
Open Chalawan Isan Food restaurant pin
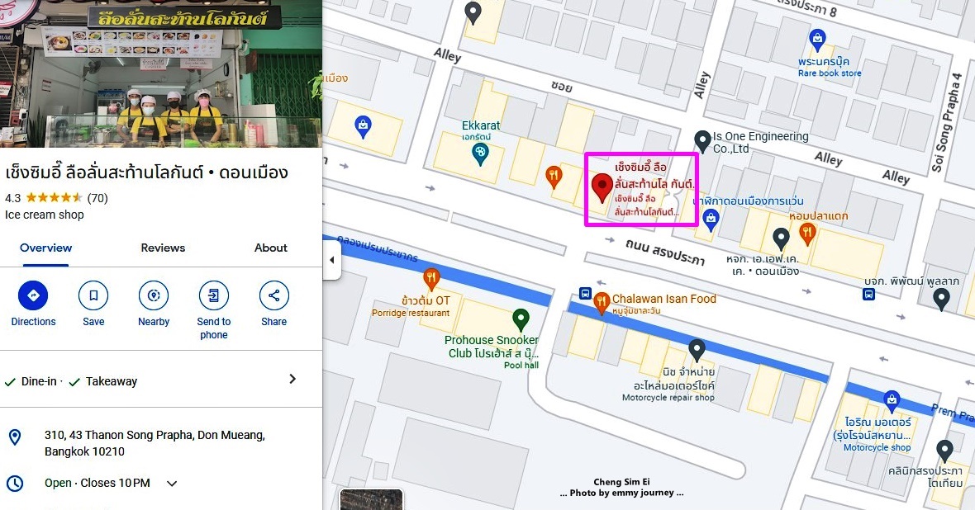pos(601,303)
